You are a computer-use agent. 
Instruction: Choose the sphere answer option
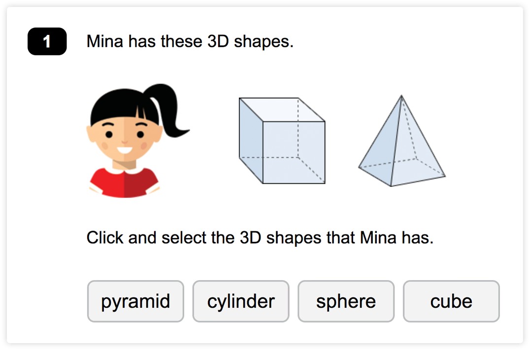point(346,301)
